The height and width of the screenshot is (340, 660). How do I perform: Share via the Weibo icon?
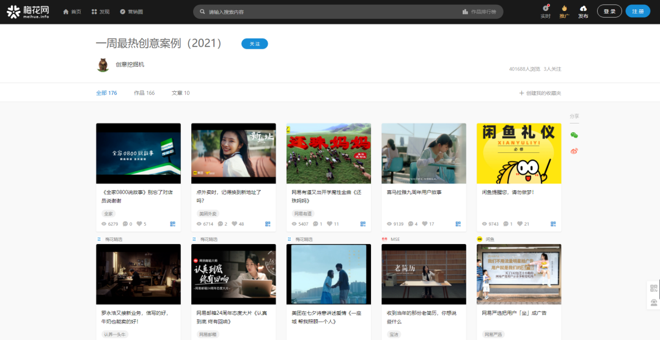574,150
